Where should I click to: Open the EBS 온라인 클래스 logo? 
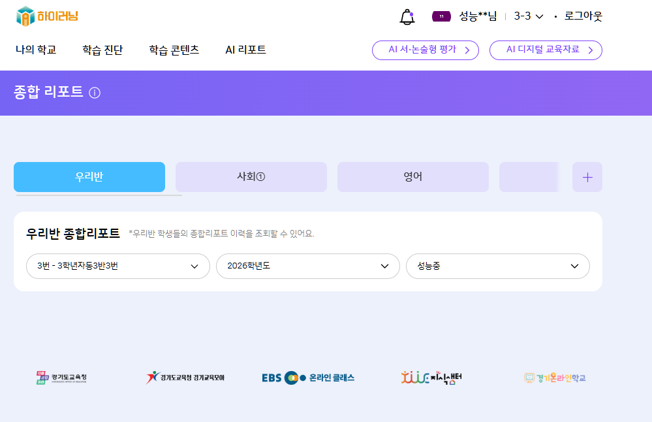click(308, 378)
